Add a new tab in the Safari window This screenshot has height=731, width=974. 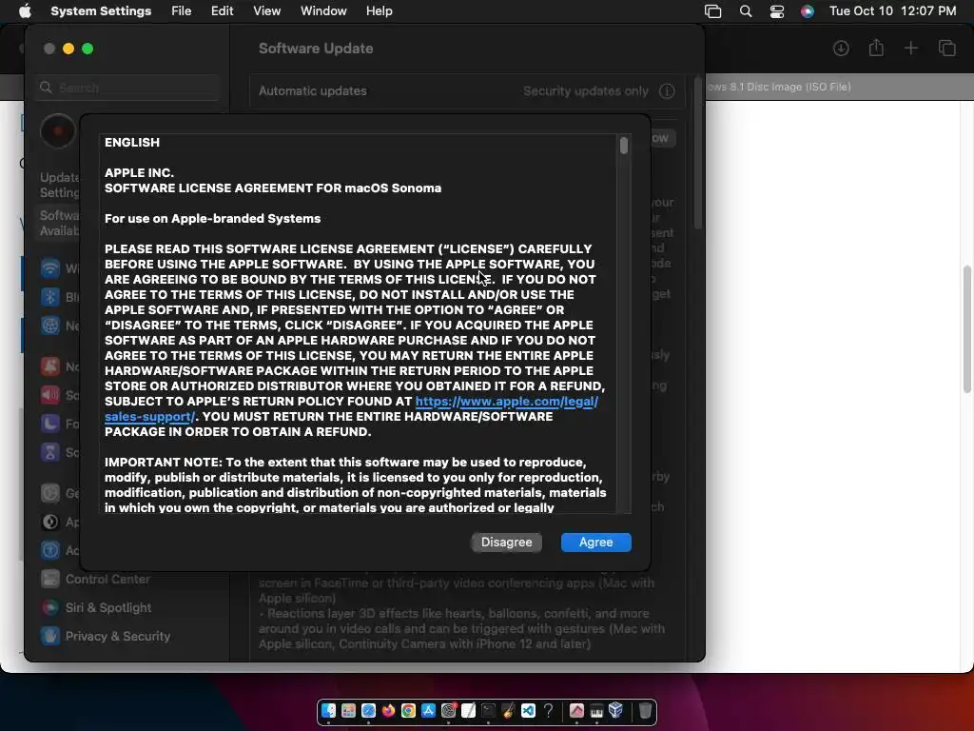click(910, 48)
